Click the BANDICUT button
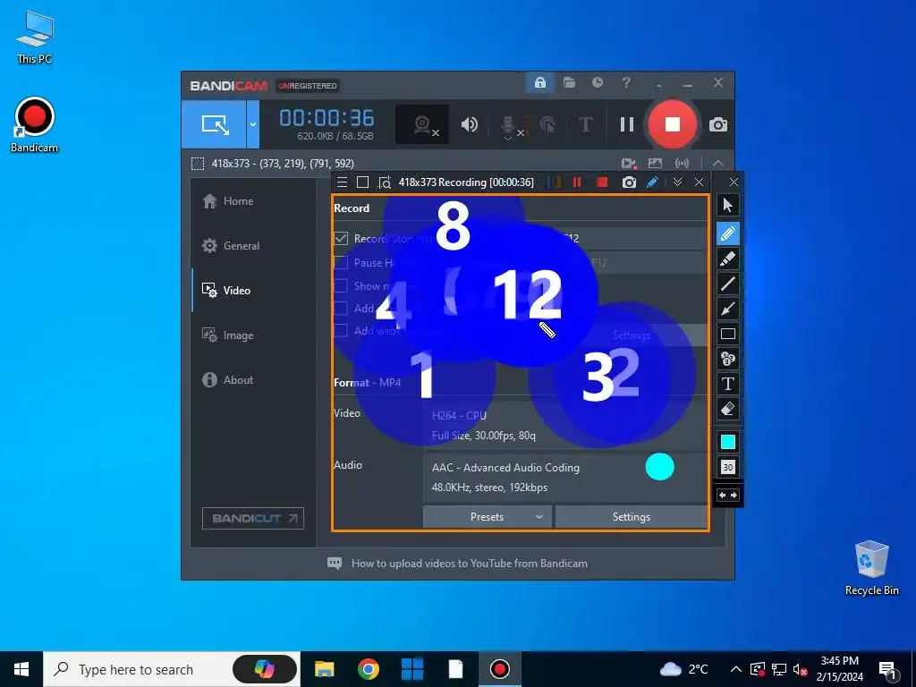Image resolution: width=916 pixels, height=687 pixels. [x=253, y=518]
